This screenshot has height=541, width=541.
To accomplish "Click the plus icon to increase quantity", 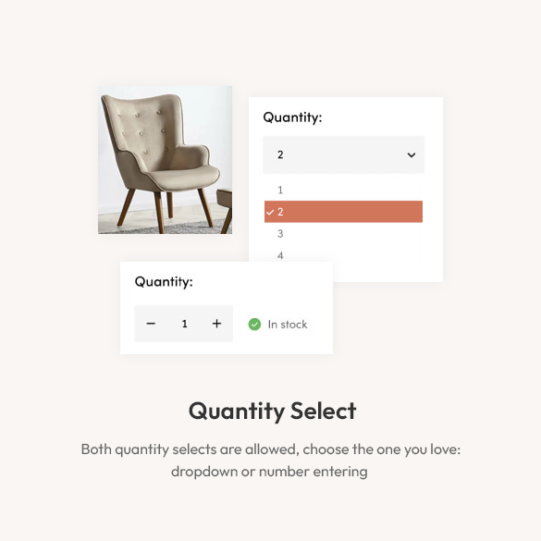I will click(x=216, y=324).
